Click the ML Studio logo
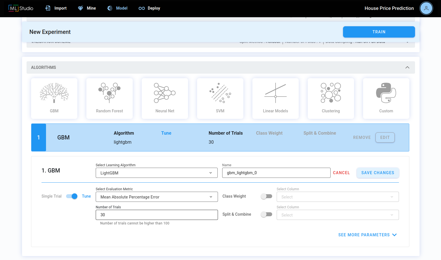The width and height of the screenshot is (441, 260). pos(21,8)
